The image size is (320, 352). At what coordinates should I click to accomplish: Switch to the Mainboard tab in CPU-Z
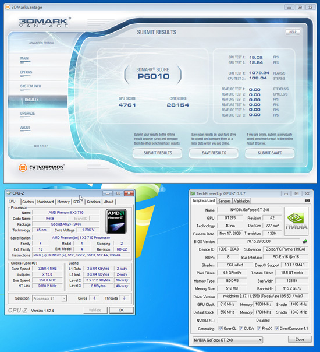click(x=45, y=202)
